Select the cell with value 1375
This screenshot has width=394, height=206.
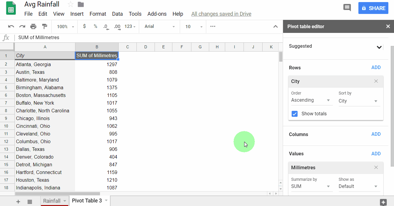click(x=97, y=87)
